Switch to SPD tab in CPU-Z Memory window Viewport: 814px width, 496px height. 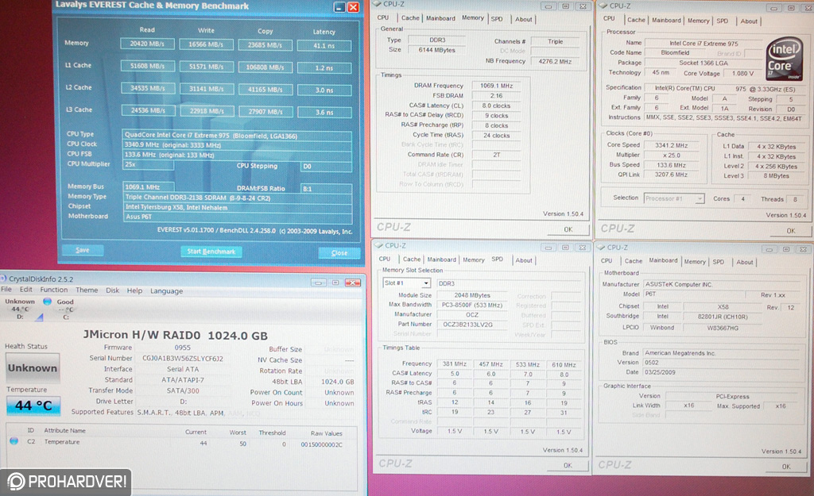click(497, 19)
